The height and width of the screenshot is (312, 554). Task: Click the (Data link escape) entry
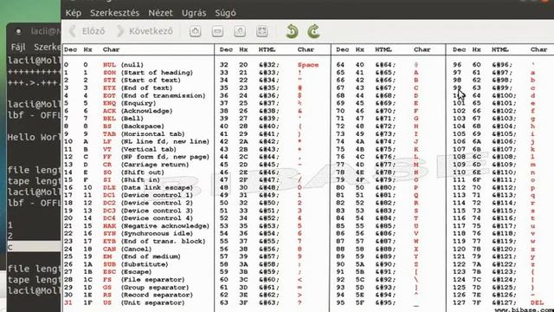coord(157,187)
